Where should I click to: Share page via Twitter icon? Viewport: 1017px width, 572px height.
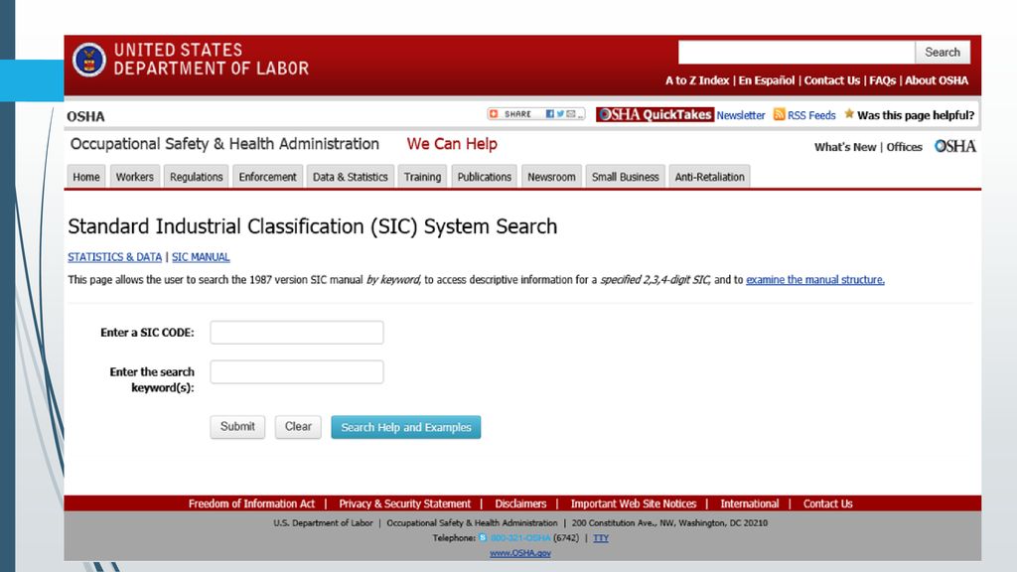(x=560, y=114)
